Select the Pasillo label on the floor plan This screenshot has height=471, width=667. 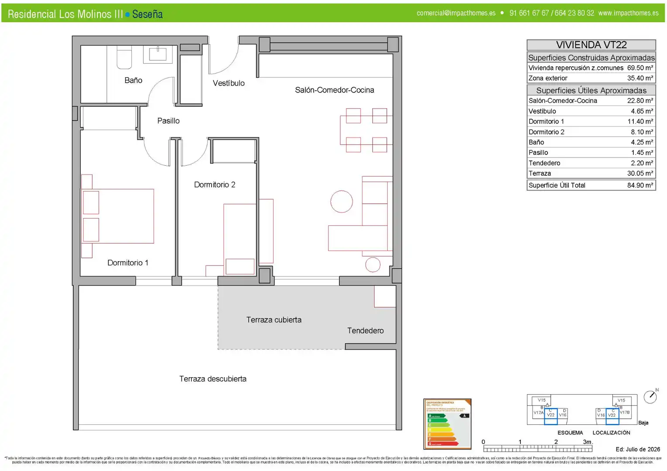[x=168, y=121]
